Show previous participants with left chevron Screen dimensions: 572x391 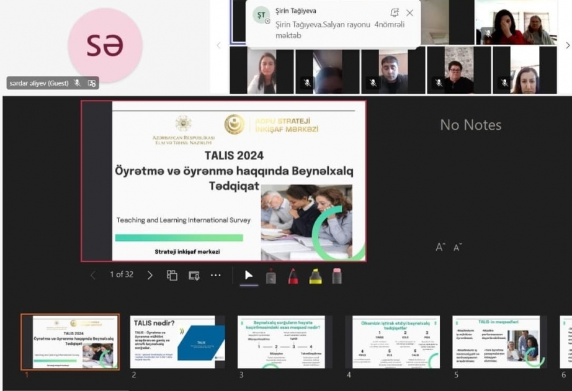pos(218,46)
